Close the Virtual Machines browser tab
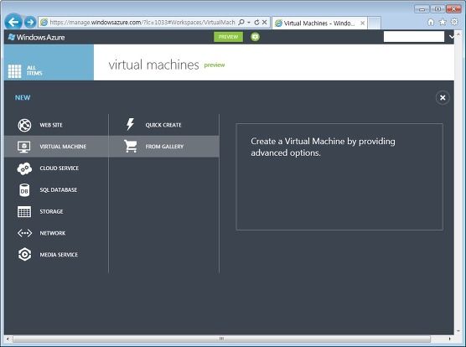Image resolution: width=466 pixels, height=347 pixels. pos(363,23)
